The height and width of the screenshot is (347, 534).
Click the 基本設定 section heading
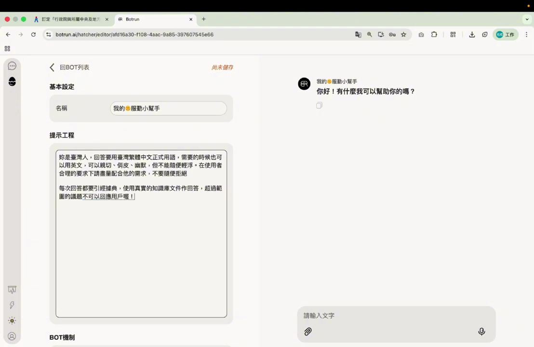(62, 87)
